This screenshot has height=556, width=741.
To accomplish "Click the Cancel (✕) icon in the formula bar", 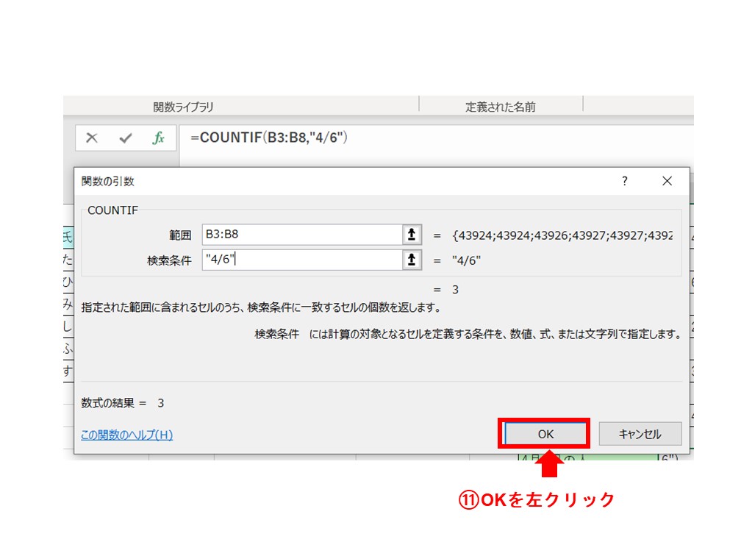I will pos(92,138).
